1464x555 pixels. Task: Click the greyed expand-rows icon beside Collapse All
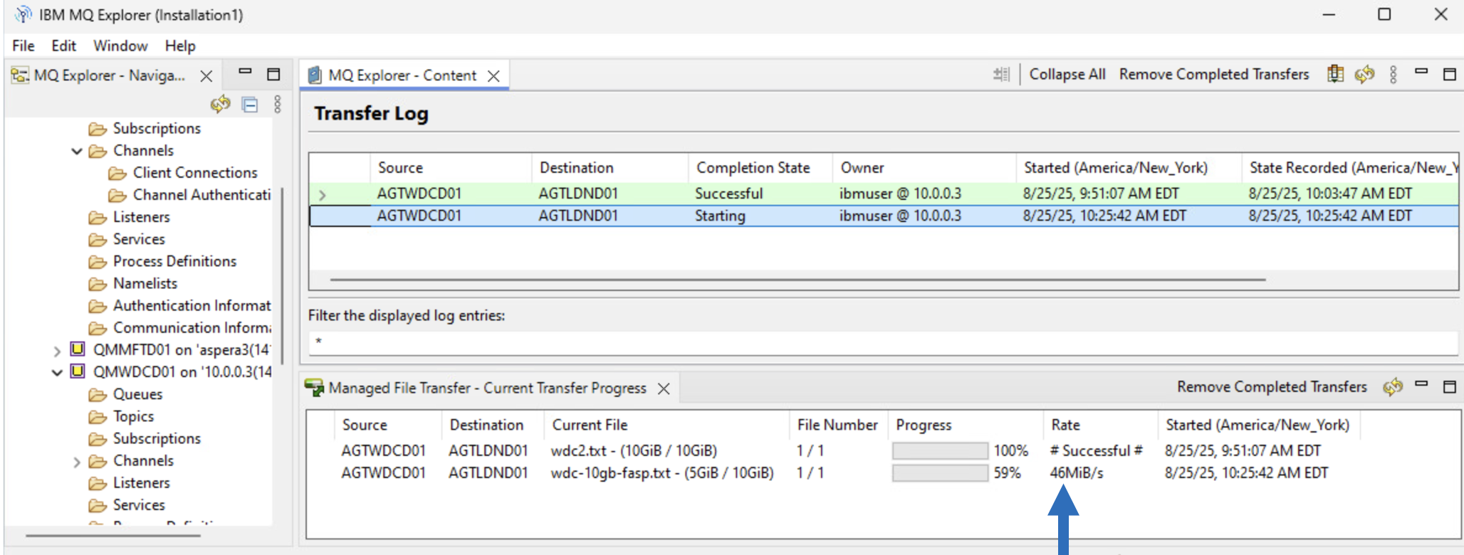click(x=1002, y=74)
